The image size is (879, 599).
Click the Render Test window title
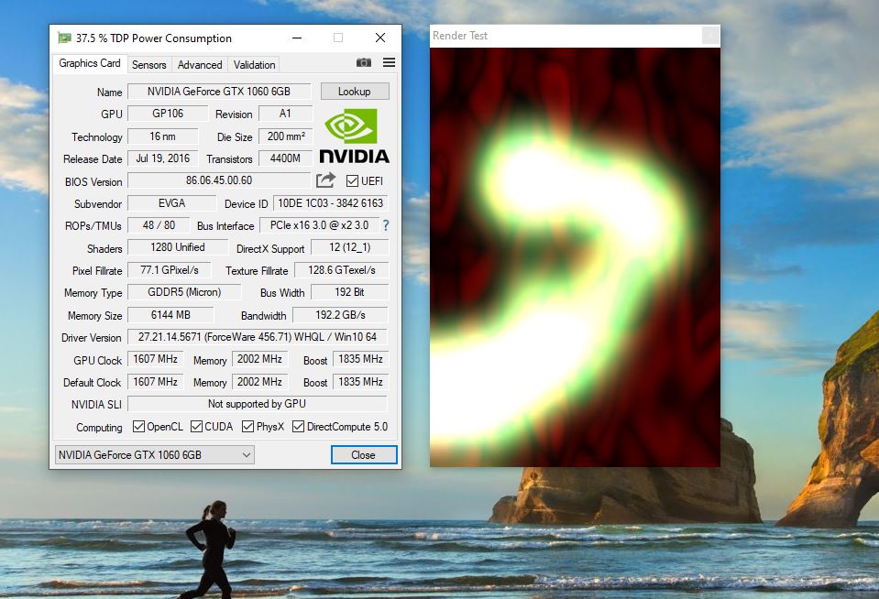(x=460, y=36)
